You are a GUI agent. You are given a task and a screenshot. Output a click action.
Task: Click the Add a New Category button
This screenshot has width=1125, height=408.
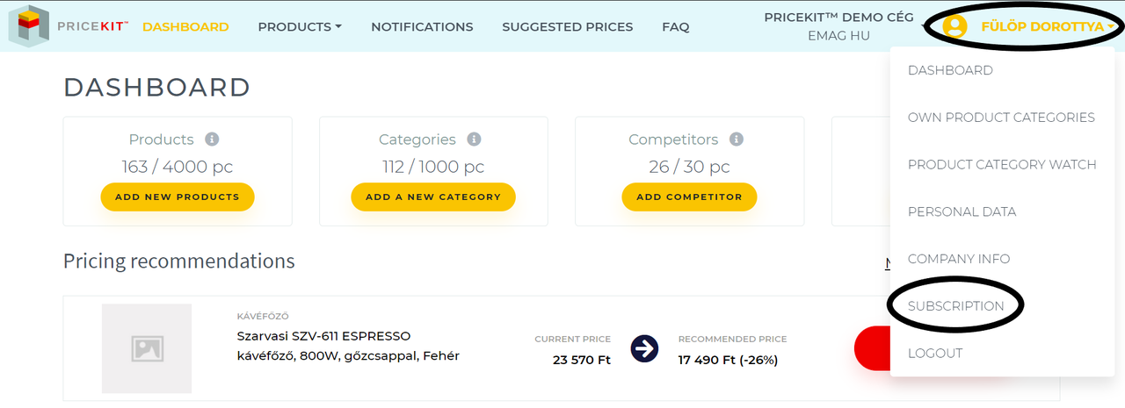click(433, 197)
